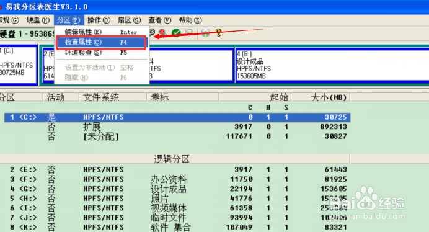Open the 扇区(S) menu

pyautogui.click(x=129, y=20)
